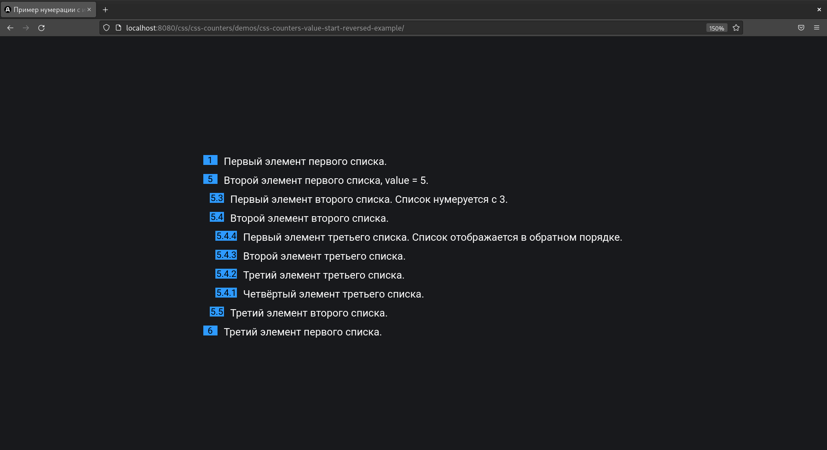Click text 'Второй элемент первого списка, value = 5.'
This screenshot has height=450, width=827.
[x=326, y=180]
